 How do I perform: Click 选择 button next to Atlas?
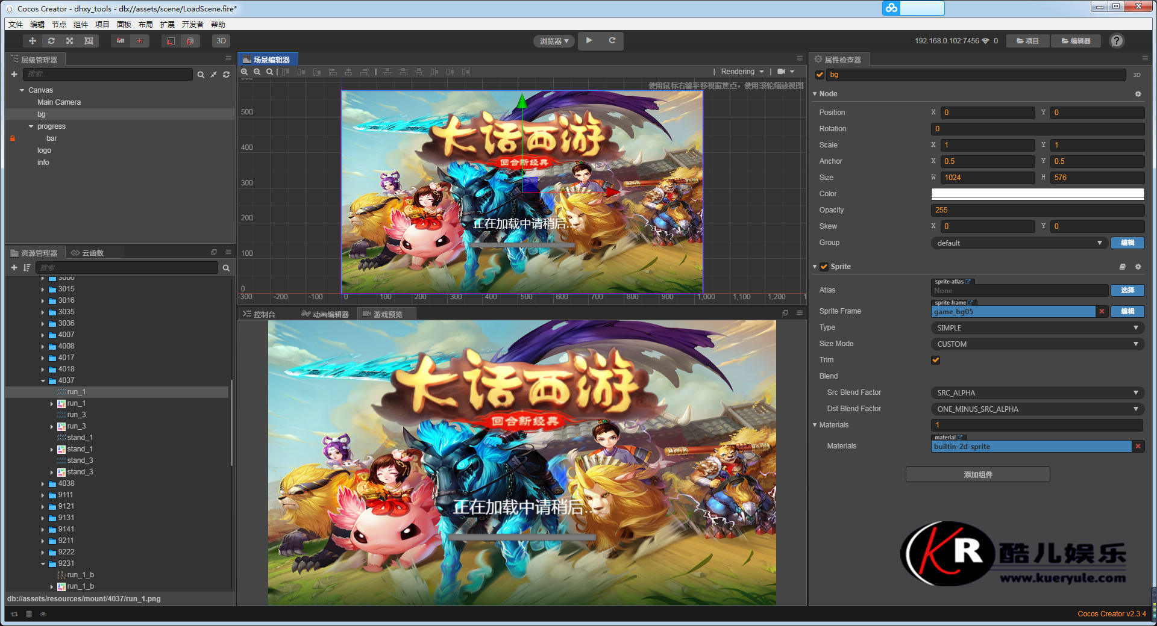1127,290
